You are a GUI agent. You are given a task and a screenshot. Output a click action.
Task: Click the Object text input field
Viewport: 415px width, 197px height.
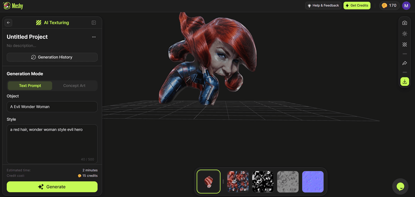(x=52, y=107)
